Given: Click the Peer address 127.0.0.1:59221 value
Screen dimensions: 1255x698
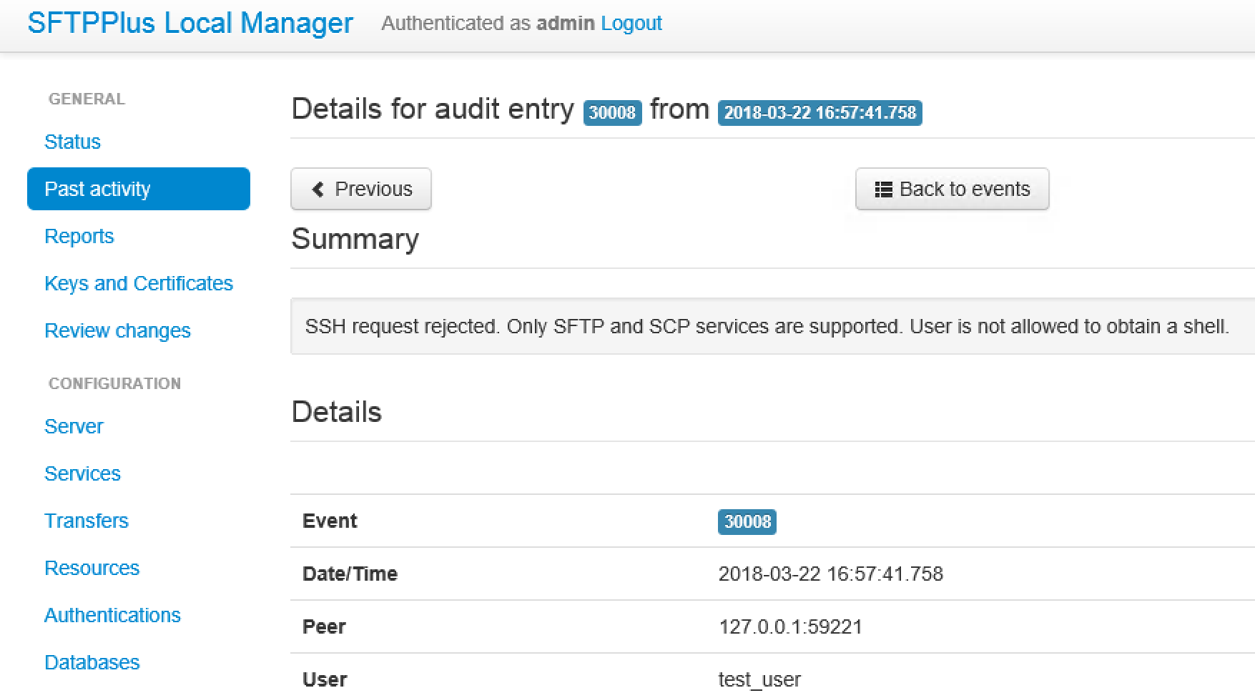Looking at the screenshot, I should [790, 626].
